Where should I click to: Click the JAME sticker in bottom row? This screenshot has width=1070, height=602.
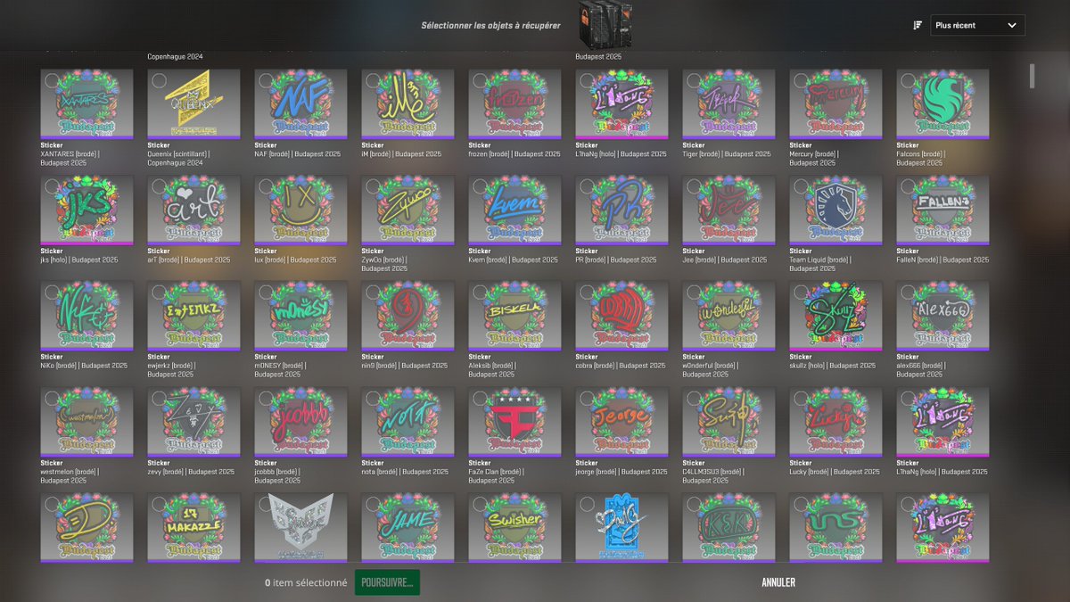[407, 527]
